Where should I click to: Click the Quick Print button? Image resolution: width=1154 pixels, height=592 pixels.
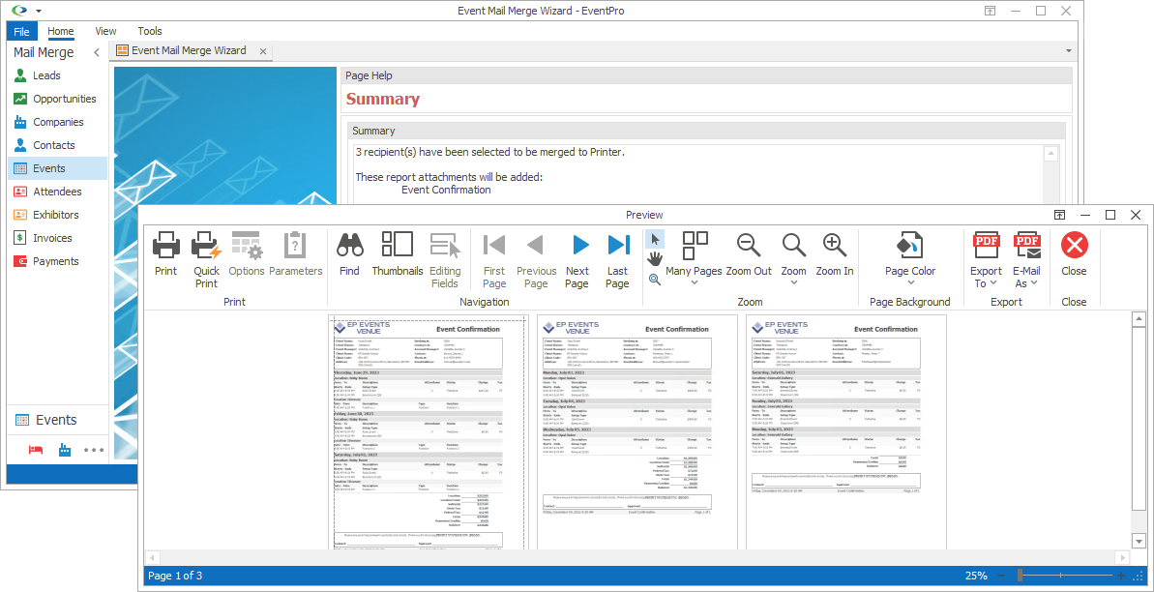[x=207, y=259]
